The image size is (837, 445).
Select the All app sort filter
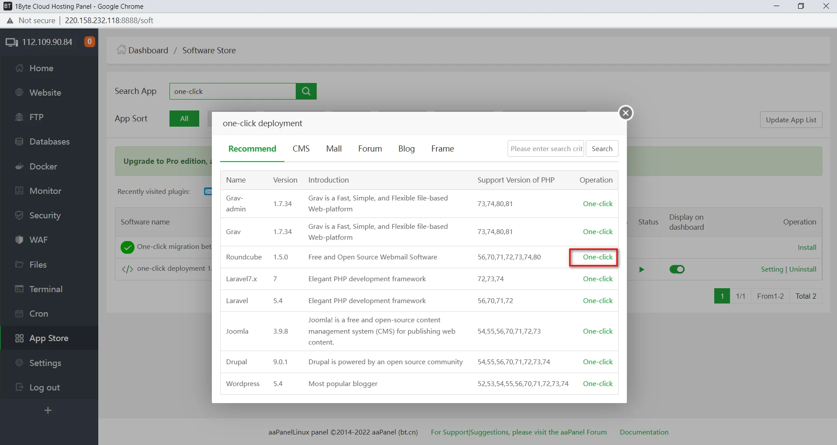click(x=184, y=118)
